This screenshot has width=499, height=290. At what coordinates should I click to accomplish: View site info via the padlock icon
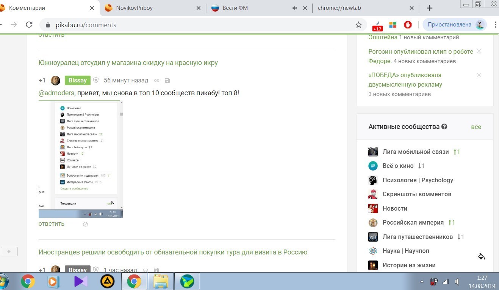48,25
